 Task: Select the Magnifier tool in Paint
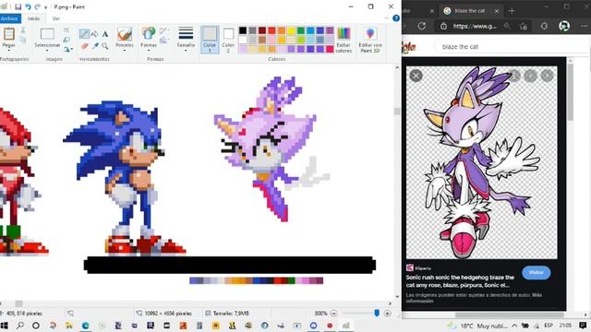(x=105, y=46)
